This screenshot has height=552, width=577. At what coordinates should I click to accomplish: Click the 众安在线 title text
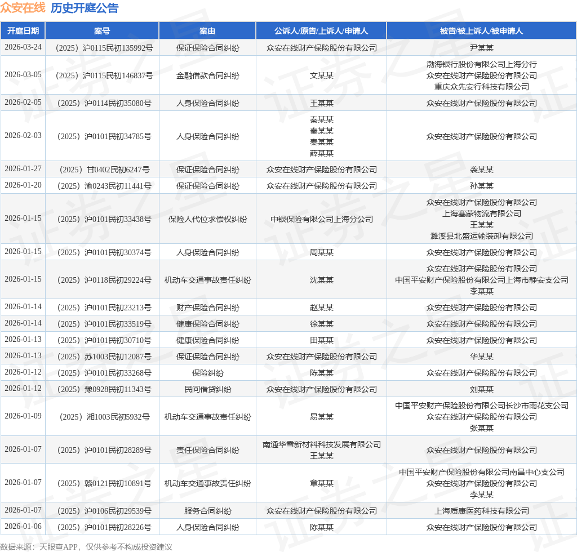(23, 8)
